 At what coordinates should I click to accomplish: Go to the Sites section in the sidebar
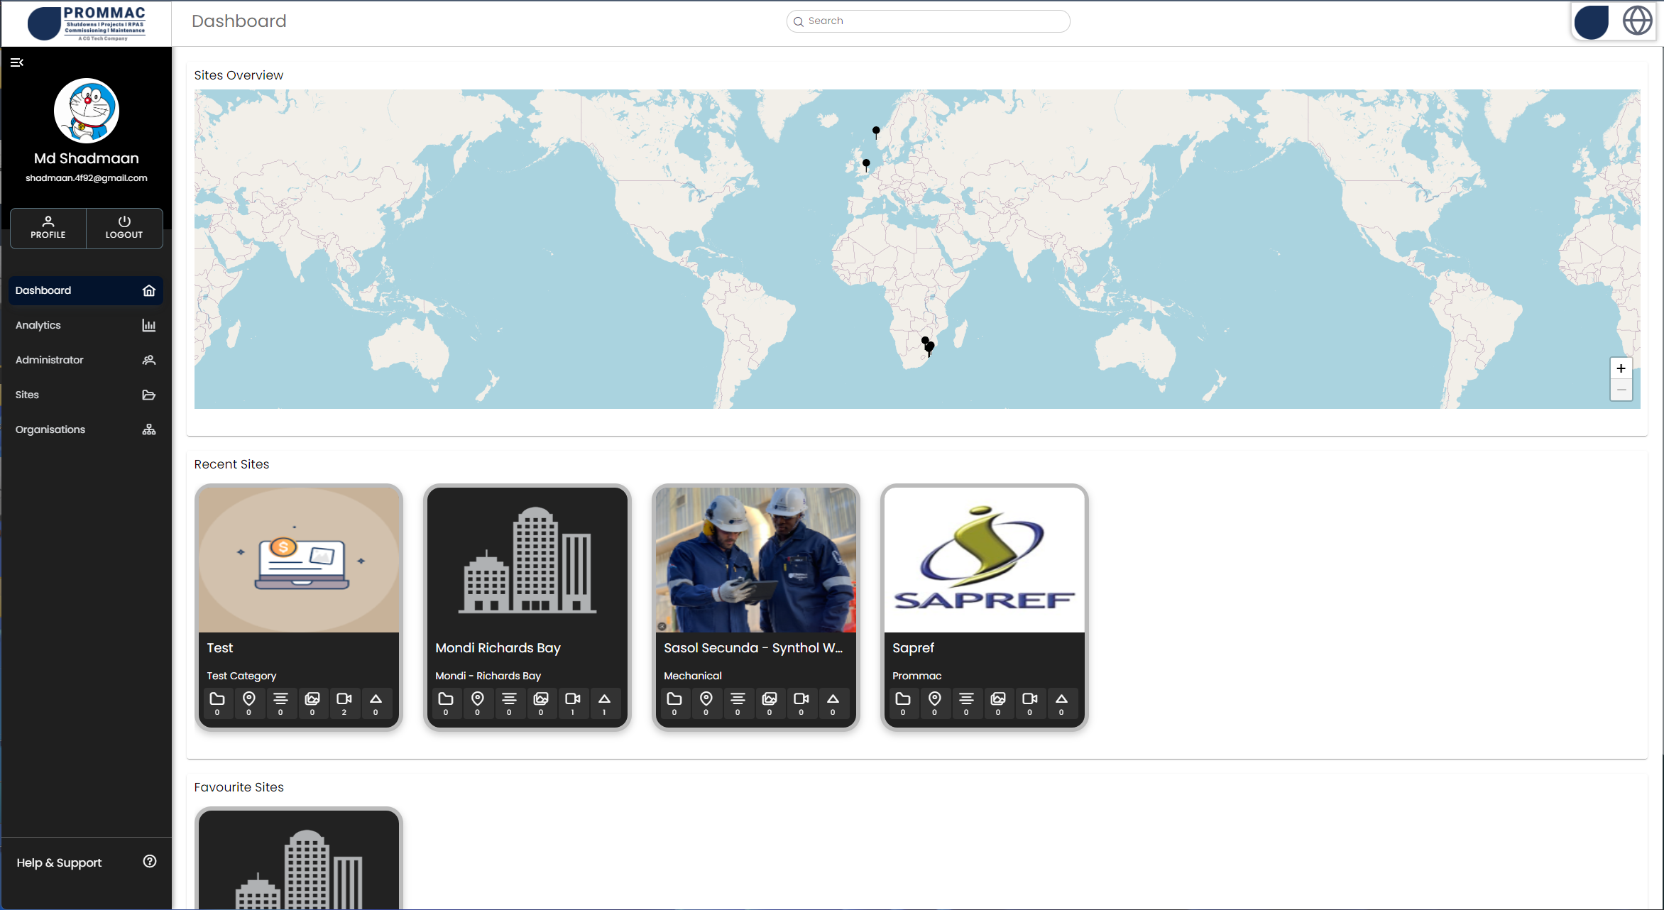85,395
